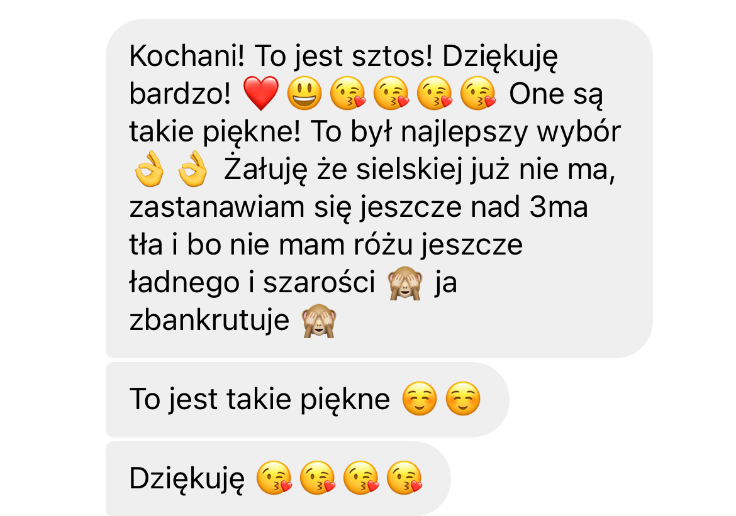Click the word 'zbankrutuje'
Viewport: 736px width, 516px height.
(x=209, y=321)
